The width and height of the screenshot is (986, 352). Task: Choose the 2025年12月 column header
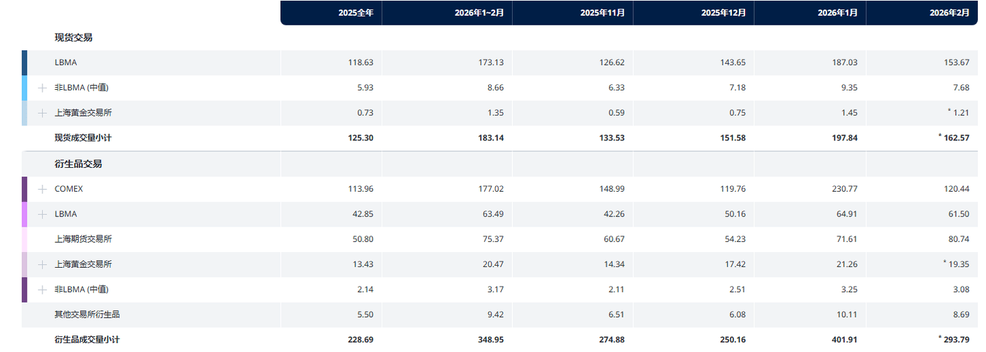[724, 13]
